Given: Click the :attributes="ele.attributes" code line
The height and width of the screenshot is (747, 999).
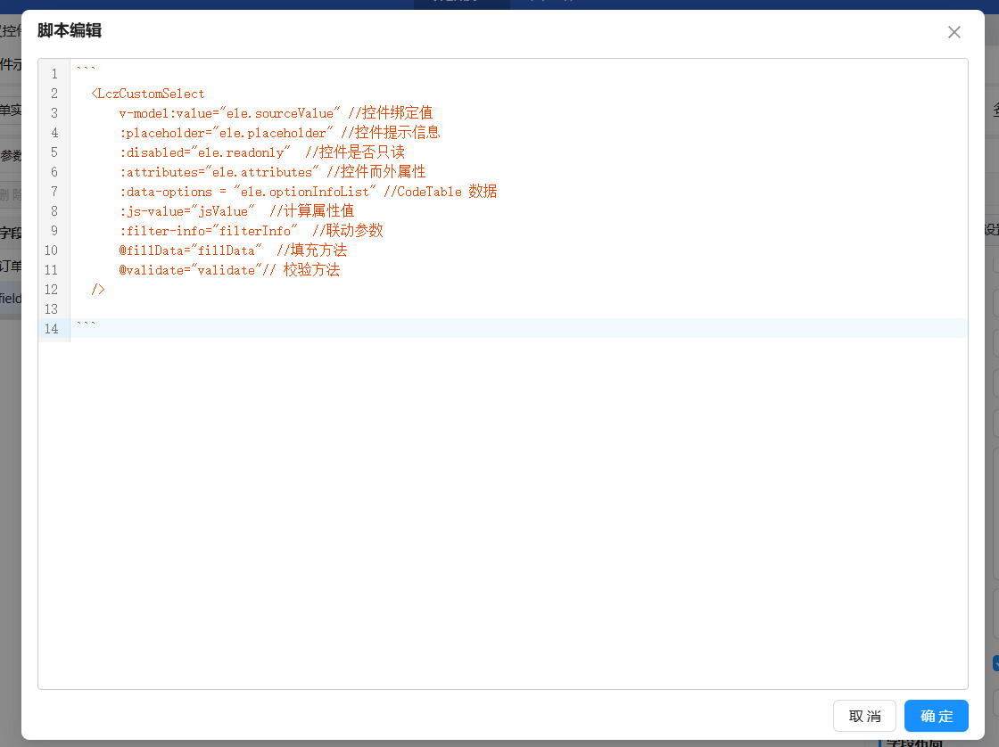Looking at the screenshot, I should point(272,172).
